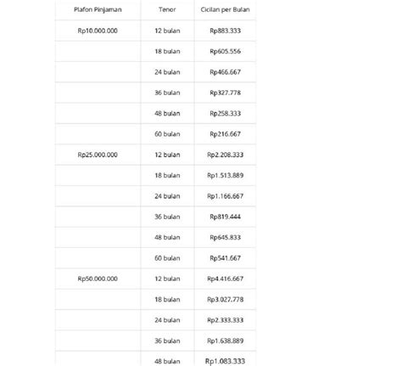
Task: Click installment amount Rp4.416.667
Action: click(x=225, y=279)
